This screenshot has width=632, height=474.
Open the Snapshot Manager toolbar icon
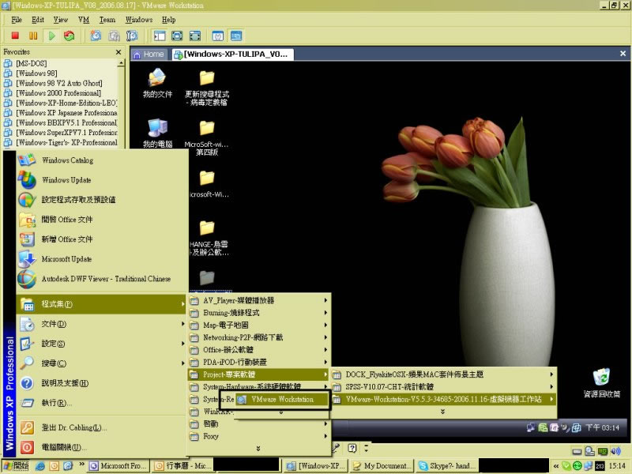coord(132,36)
